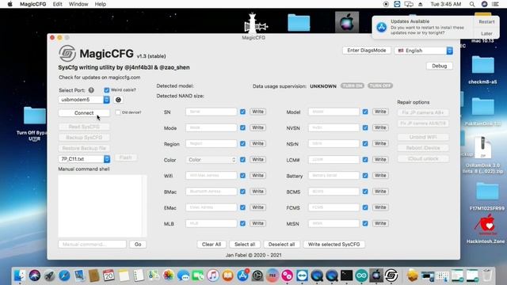
Task: Open the Edit menu
Action: 58,4
